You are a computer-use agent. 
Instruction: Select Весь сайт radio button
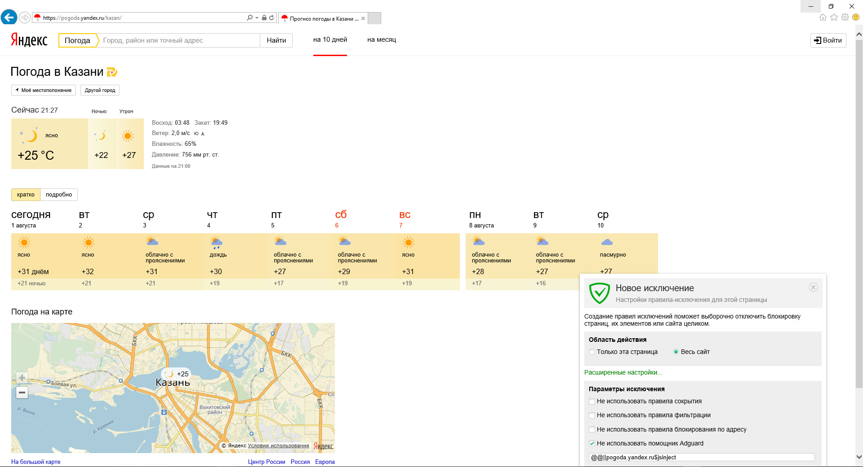(676, 352)
